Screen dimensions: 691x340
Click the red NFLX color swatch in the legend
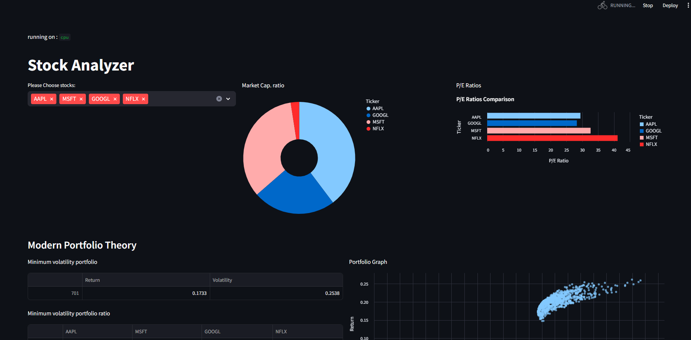pyautogui.click(x=368, y=128)
